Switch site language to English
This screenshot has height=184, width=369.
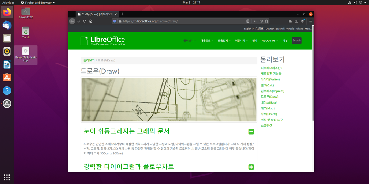pos(247,29)
